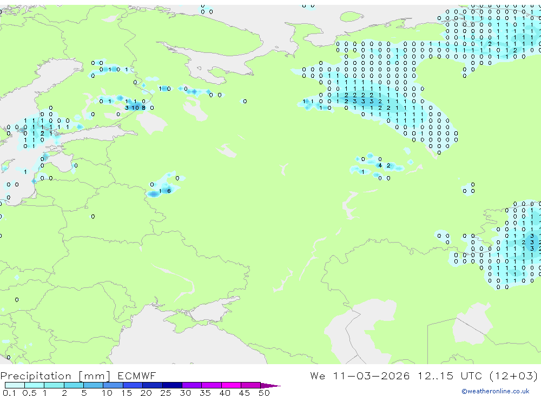Click the 0.1–0.5 mm legend color segment
The height and width of the screenshot is (396, 541).
pyautogui.click(x=15, y=385)
